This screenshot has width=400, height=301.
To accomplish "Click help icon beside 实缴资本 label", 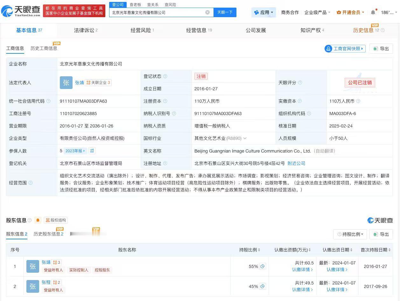I will pos(300,101).
